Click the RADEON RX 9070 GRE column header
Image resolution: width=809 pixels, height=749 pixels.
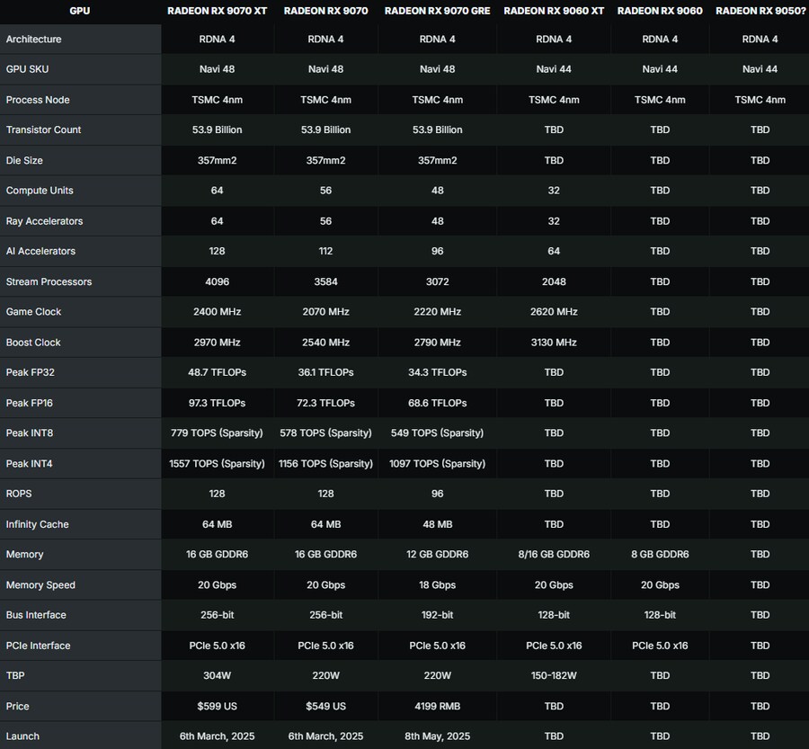coord(437,11)
